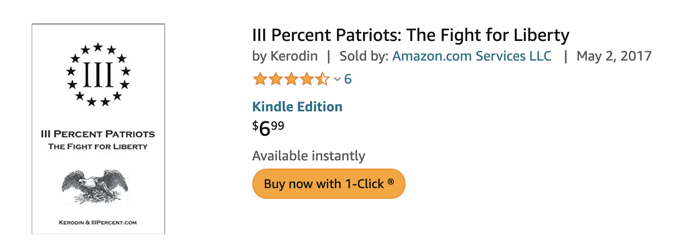Click Kerodin & IIIPercent.com text on cover
Viewport: 680px width, 250px height.
click(x=98, y=222)
